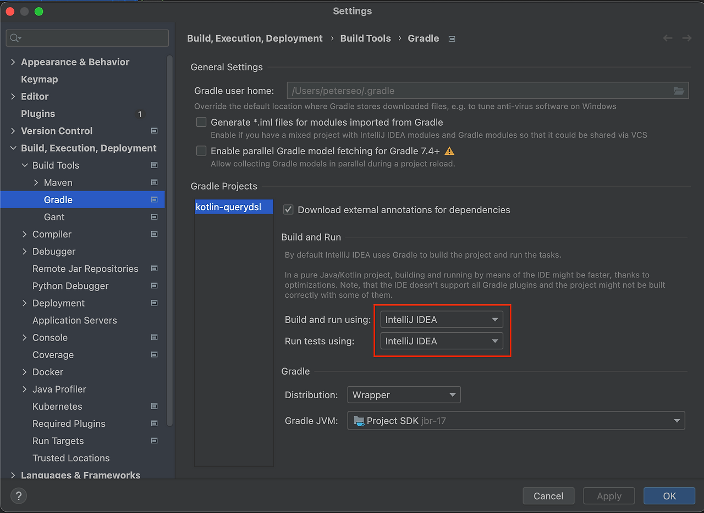704x513 pixels.
Task: Click the Build, Execution, Deployment breadcrumb
Action: tap(255, 38)
